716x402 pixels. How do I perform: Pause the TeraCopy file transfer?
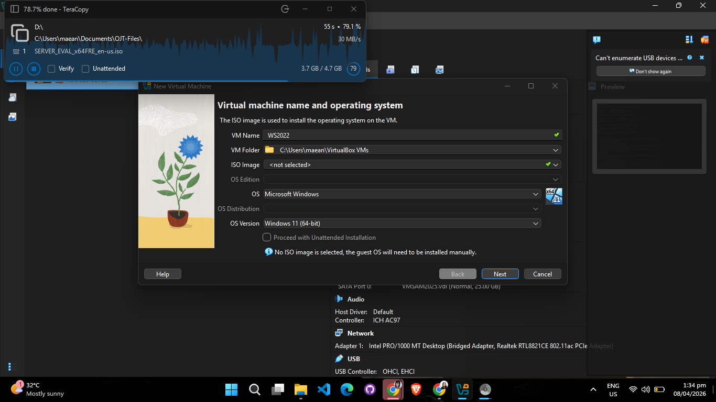16,69
